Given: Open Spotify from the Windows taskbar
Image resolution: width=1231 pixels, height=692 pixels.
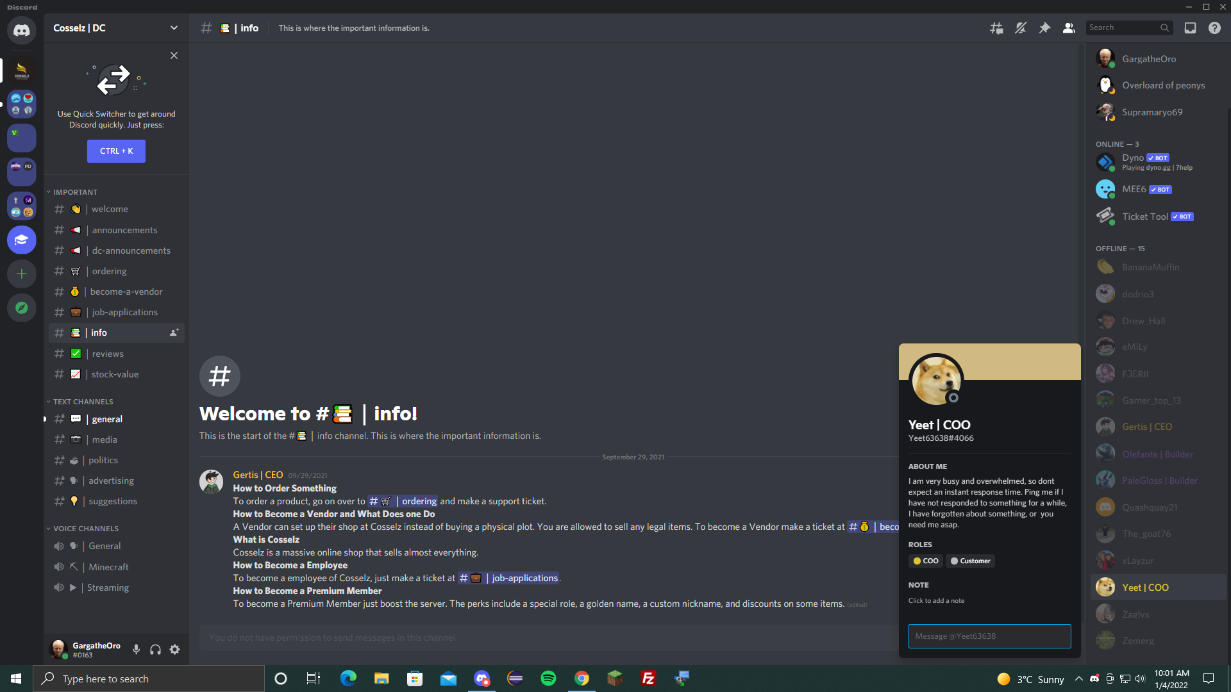Looking at the screenshot, I should point(548,679).
